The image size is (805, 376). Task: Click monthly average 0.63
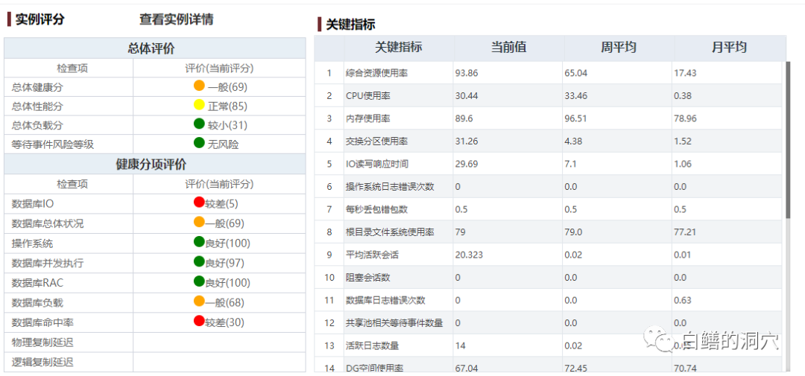(x=682, y=300)
